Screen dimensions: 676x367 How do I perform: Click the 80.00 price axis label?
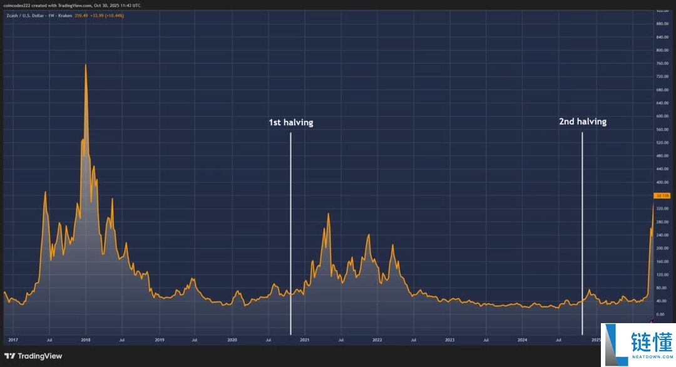(x=662, y=287)
